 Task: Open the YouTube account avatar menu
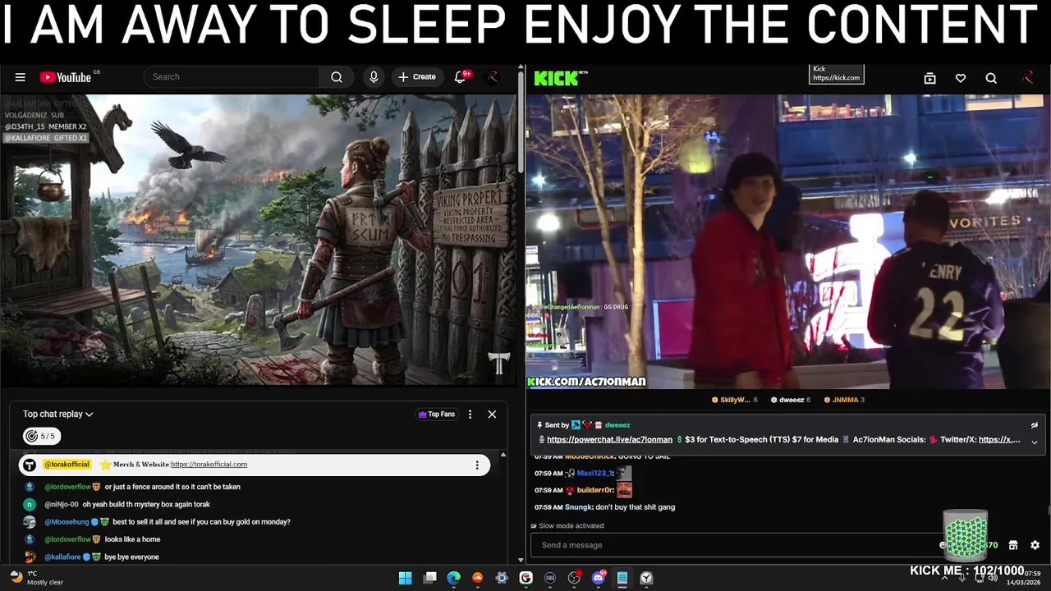click(493, 77)
